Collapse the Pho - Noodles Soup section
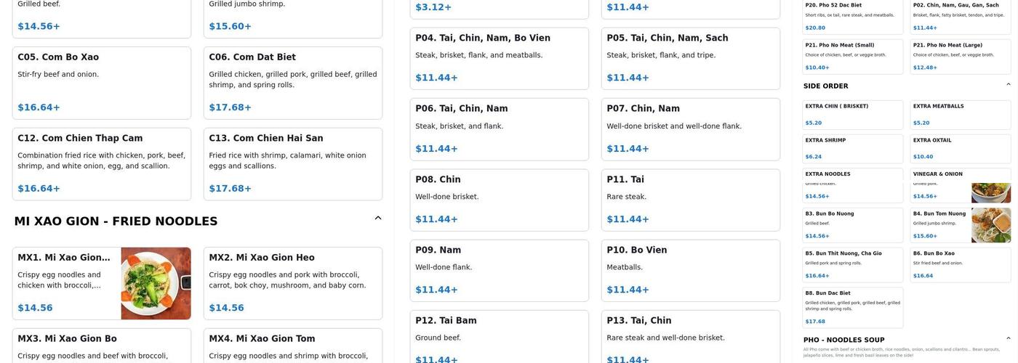Viewport: 1018px width, 363px height. coord(1008,338)
